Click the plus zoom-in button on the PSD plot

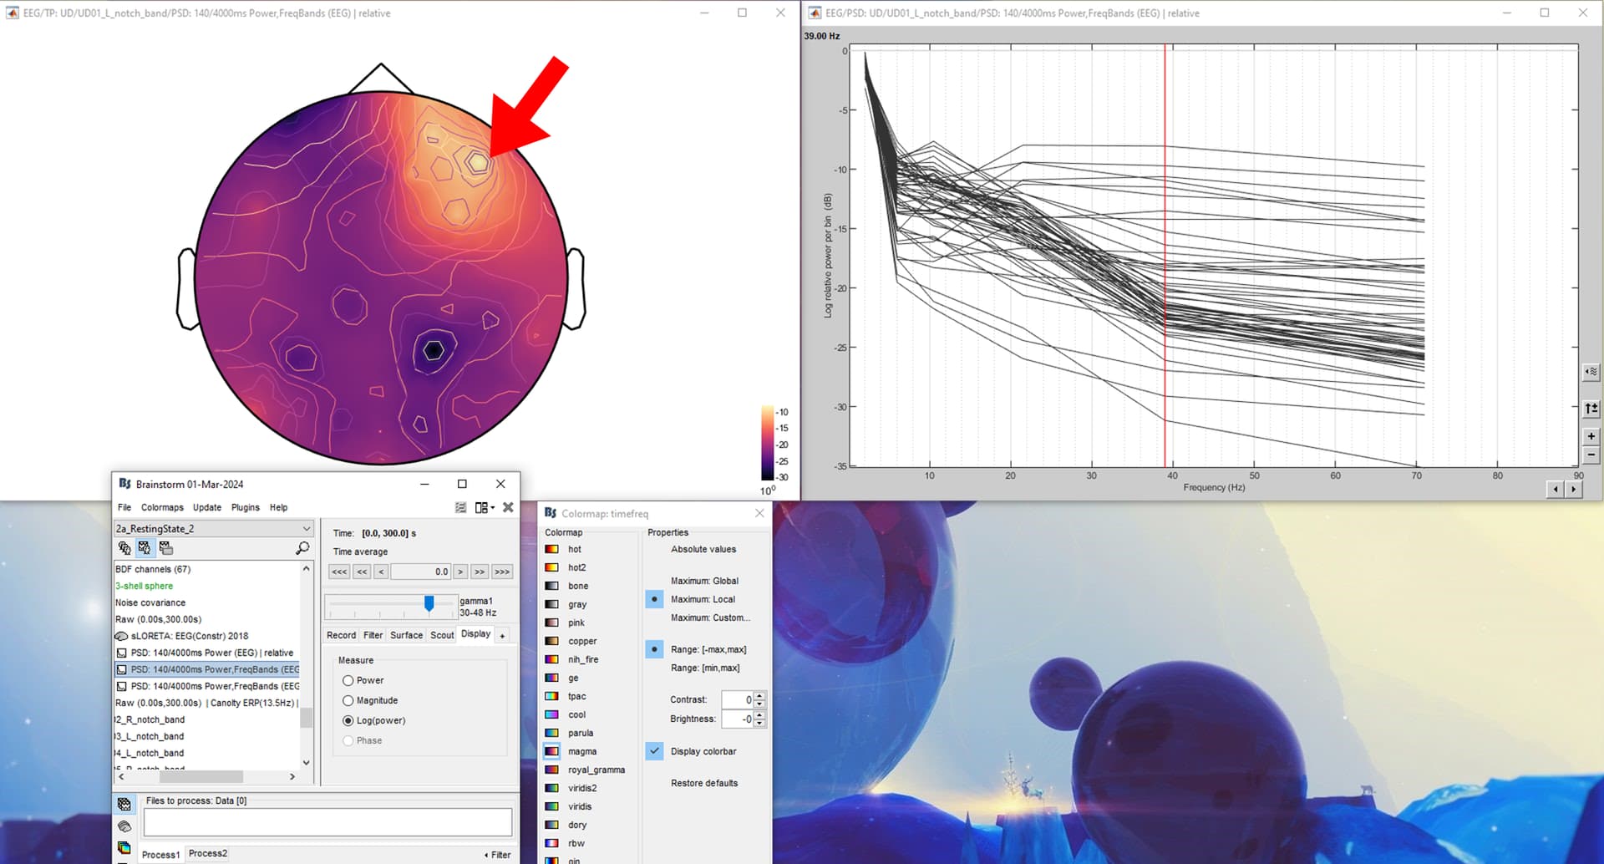pos(1591,436)
